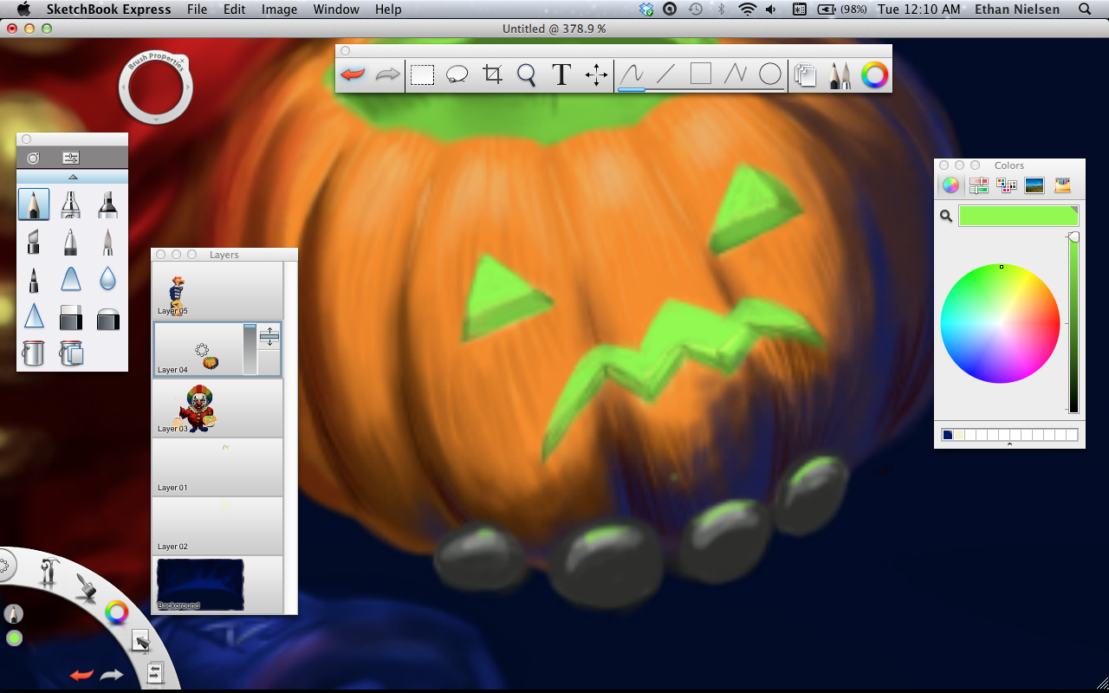Select the Move/Transform layer tool
Screen dimensions: 1109x693
tap(596, 74)
